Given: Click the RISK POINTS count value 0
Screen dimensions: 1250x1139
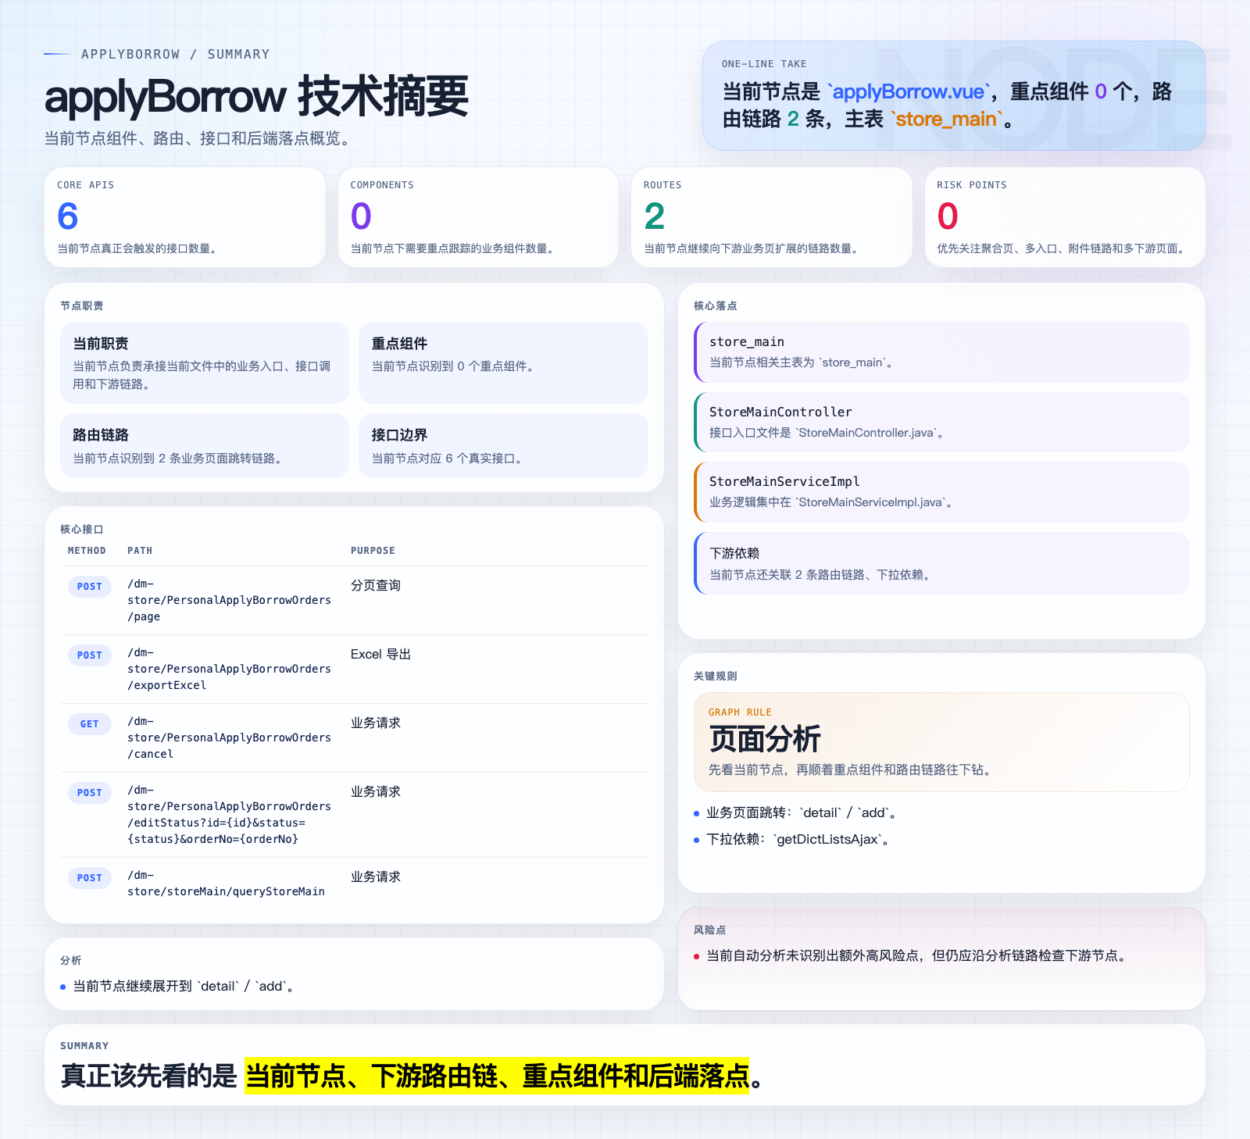Looking at the screenshot, I should [x=948, y=216].
